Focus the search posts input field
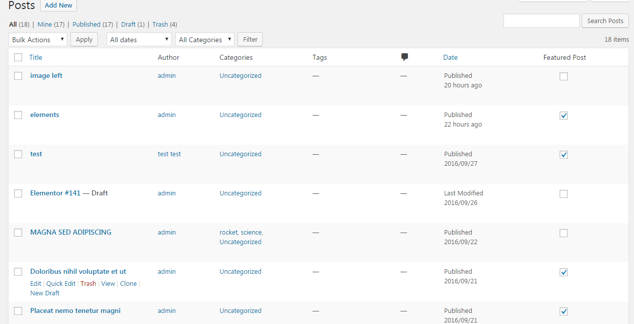 pos(542,21)
